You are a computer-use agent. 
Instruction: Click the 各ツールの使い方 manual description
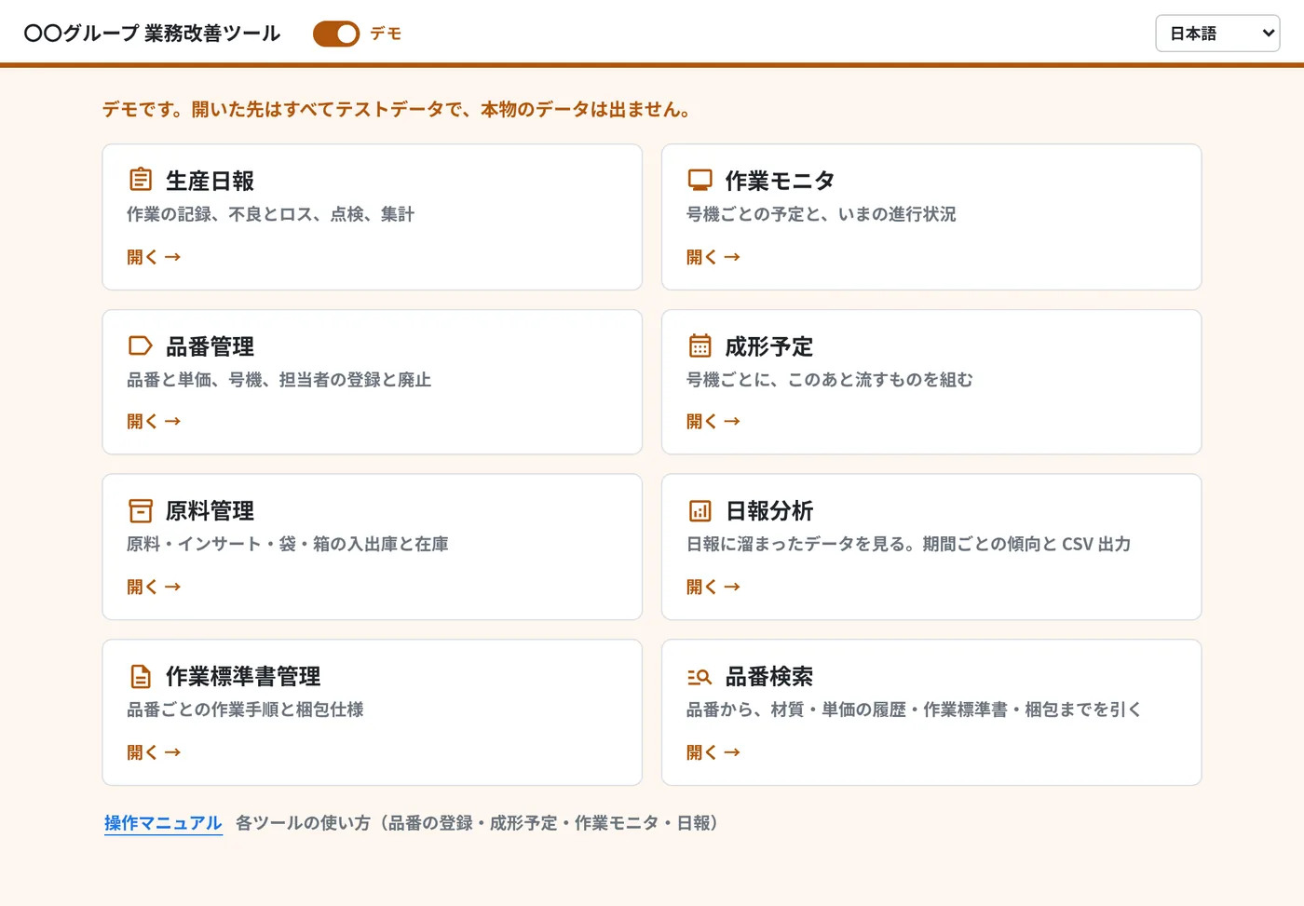(x=477, y=823)
